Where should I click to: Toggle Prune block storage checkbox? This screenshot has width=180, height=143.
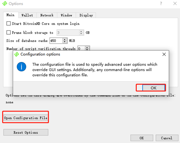point(8,33)
